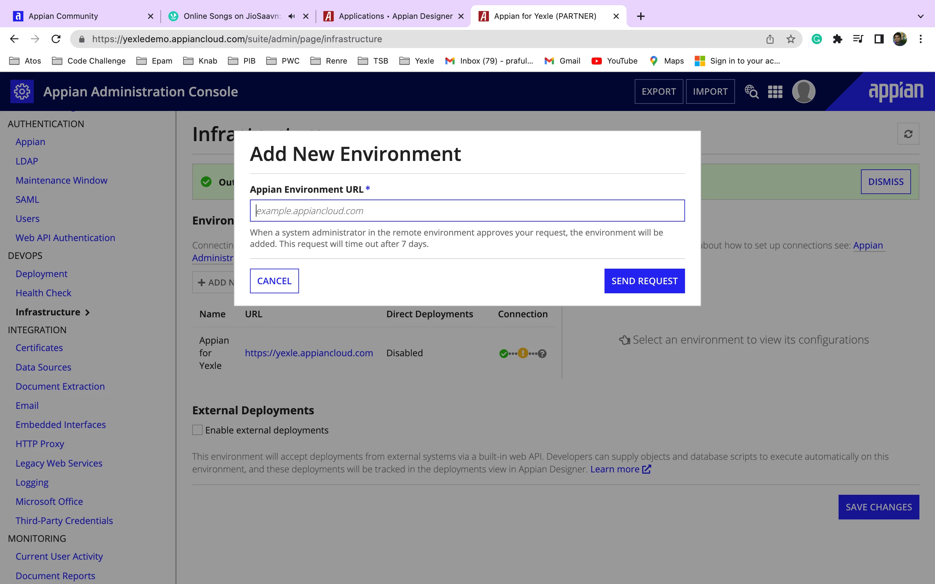This screenshot has width=935, height=584.
Task: Click the browser back arrow
Action: [x=14, y=39]
